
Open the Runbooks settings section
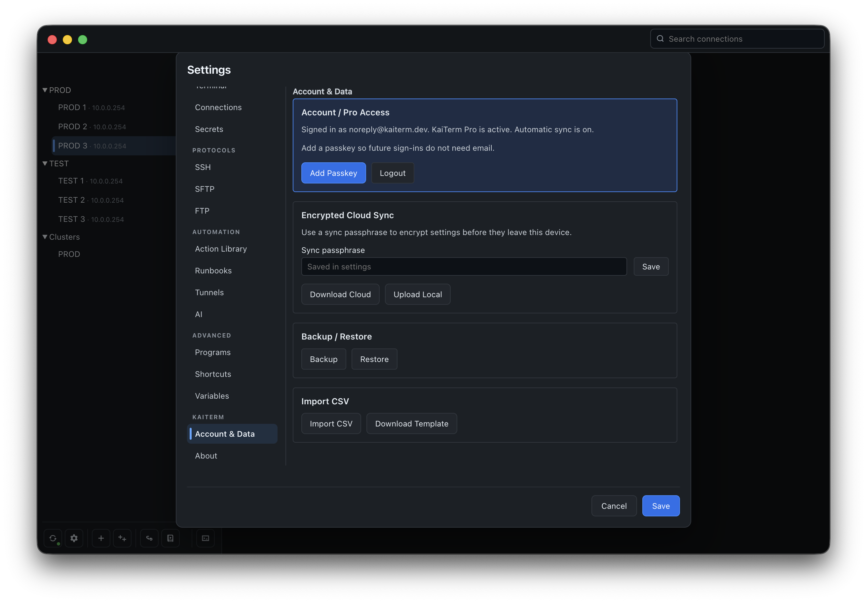tap(232, 270)
